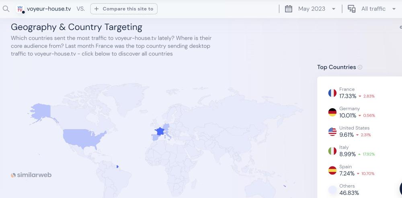This screenshot has width=402, height=198.
Task: Click the United States flag icon
Action: coord(332,131)
